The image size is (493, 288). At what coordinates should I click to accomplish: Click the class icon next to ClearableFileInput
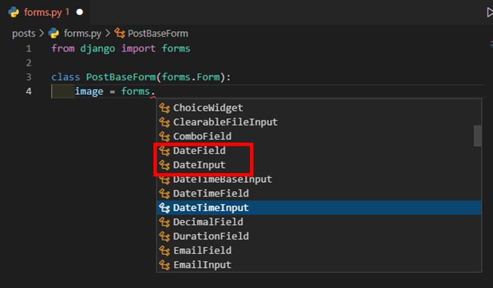[165, 122]
